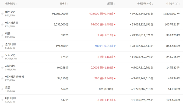Click the price 34,110 원

(63, 78)
